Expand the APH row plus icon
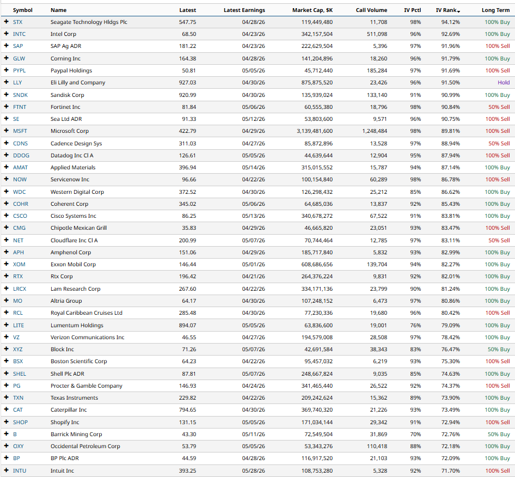 [x=6, y=252]
